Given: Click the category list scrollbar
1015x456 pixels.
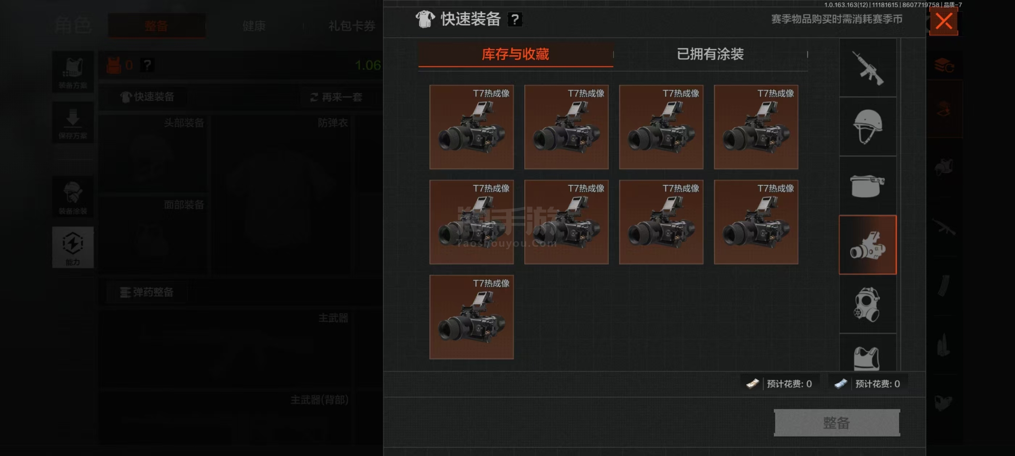Looking at the screenshot, I should [900, 204].
